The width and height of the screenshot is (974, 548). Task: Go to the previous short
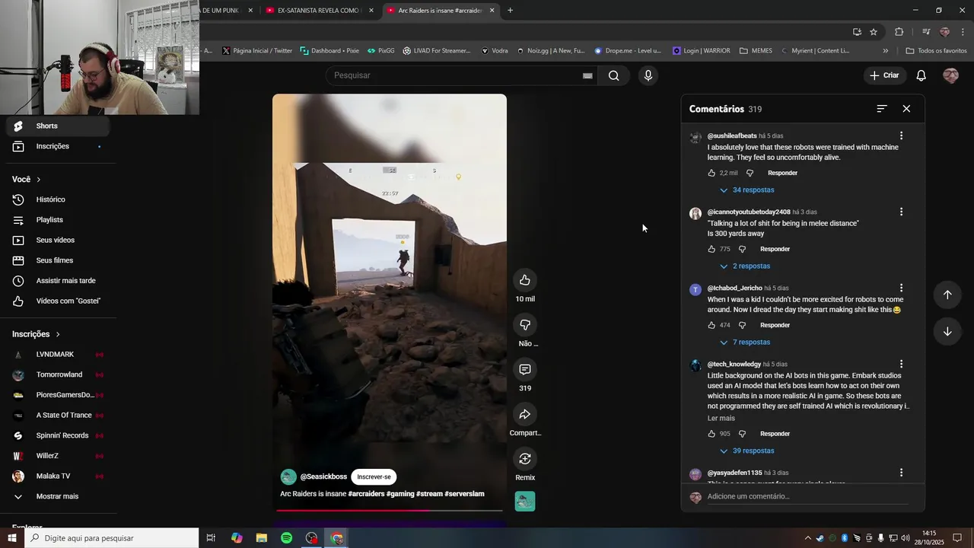[947, 295]
